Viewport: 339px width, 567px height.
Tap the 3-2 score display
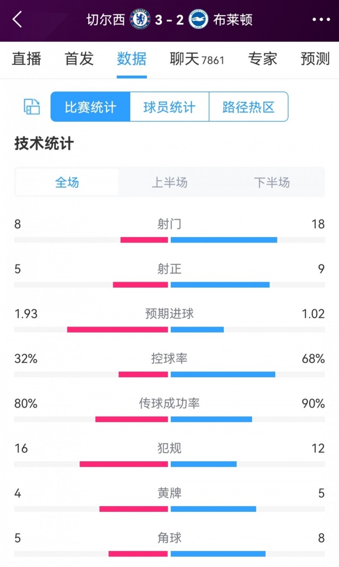click(x=169, y=19)
